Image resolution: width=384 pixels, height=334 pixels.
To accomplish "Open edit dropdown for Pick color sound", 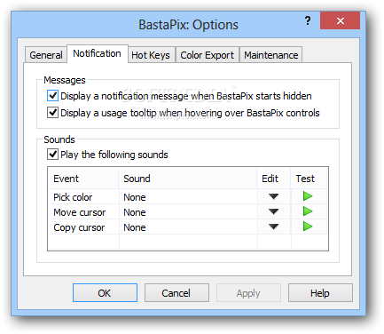I will point(273,196).
